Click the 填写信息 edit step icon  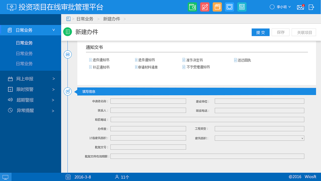pyautogui.click(x=68, y=92)
